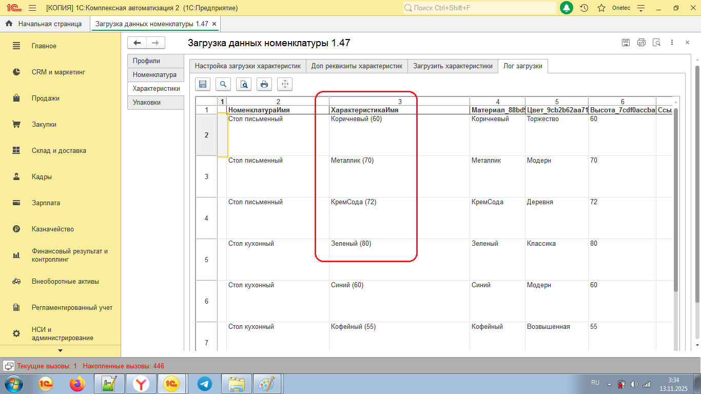
Task: Open the НСИ и администрирование section
Action: [x=61, y=334]
